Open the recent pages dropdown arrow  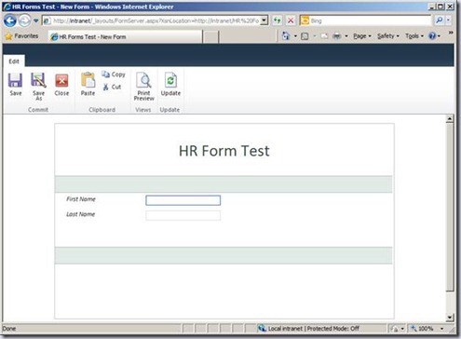(36, 20)
